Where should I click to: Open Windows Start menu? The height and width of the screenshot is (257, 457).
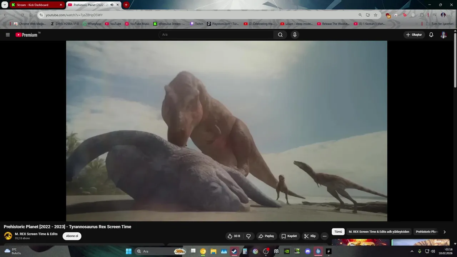point(129,251)
